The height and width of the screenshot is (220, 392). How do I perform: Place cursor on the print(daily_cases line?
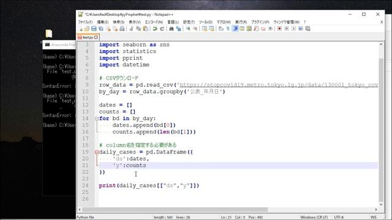click(x=149, y=186)
